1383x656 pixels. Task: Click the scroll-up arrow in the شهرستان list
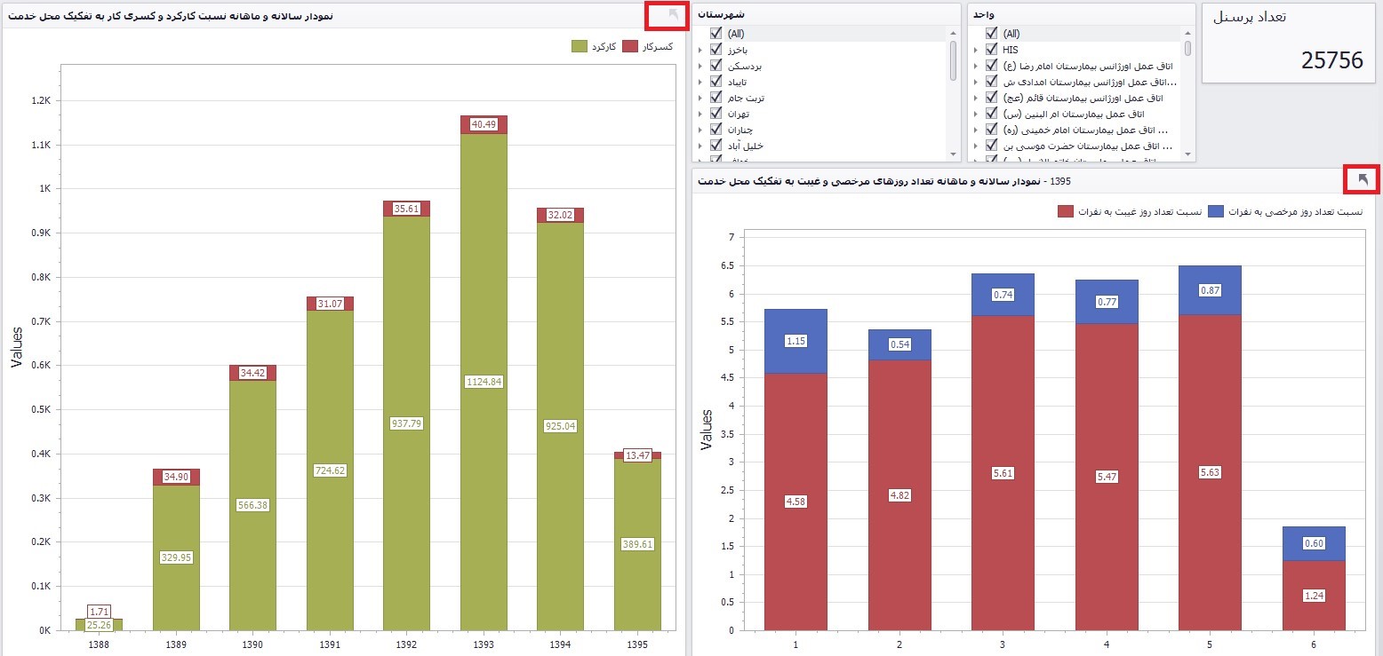point(953,33)
